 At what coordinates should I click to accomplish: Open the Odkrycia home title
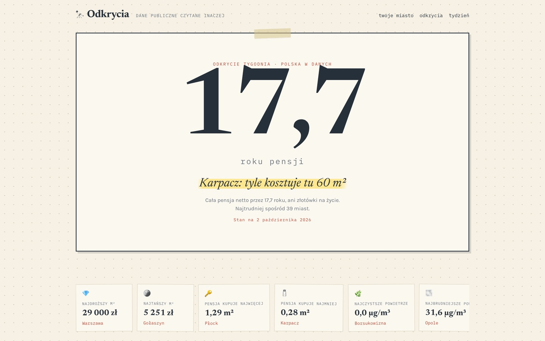click(108, 14)
